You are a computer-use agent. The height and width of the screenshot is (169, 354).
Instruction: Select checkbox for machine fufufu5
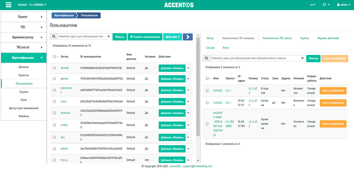coord(207,91)
